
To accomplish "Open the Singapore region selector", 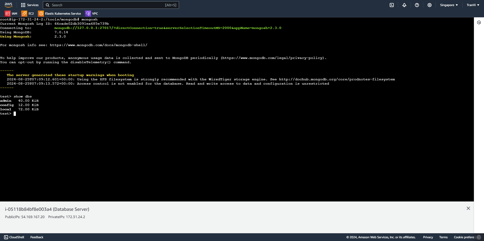I will [x=449, y=5].
